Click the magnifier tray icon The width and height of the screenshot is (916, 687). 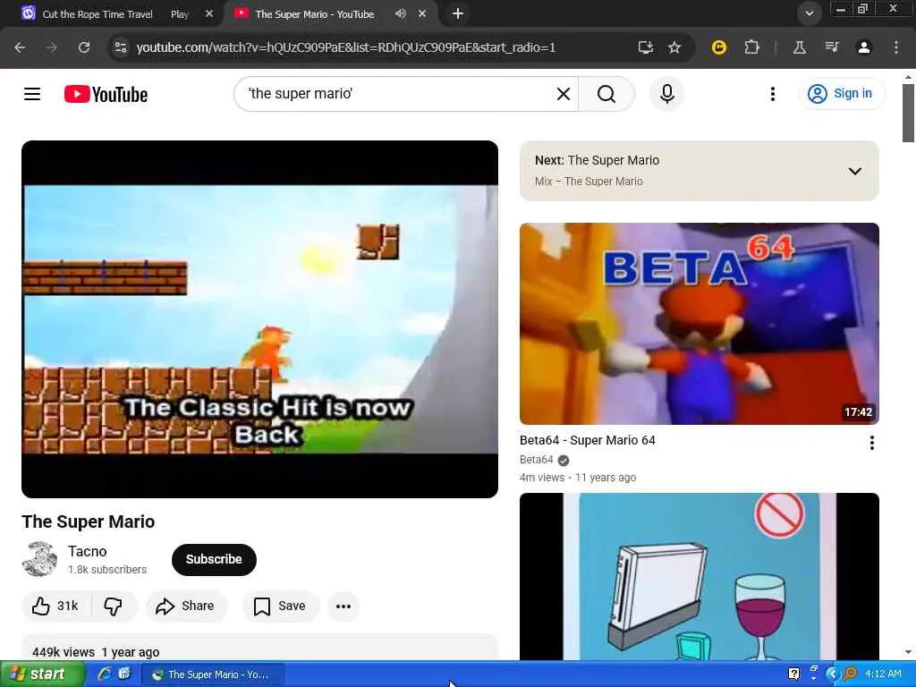[850, 674]
